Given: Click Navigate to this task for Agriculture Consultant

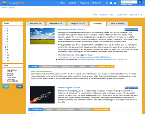Looking at the screenshot, I should pyautogui.click(x=131, y=29).
